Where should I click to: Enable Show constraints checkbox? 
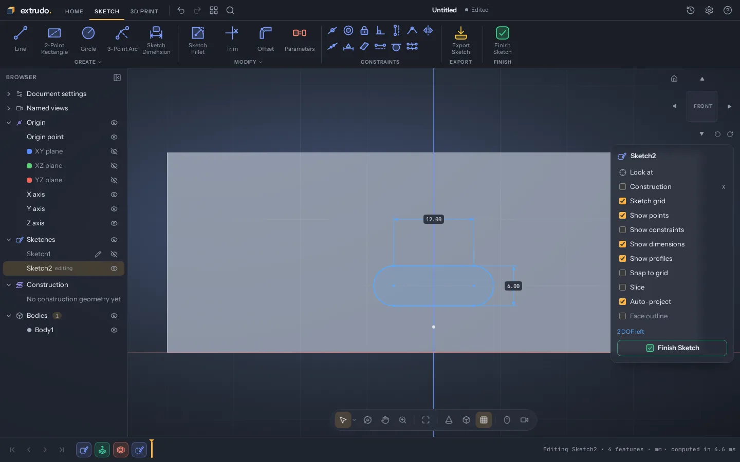tap(622, 230)
